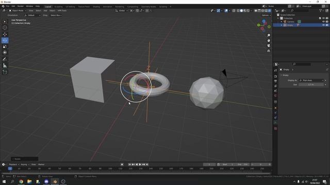Open the Display As Plain Axes dropdown
The image size is (330, 185).
(311, 80)
